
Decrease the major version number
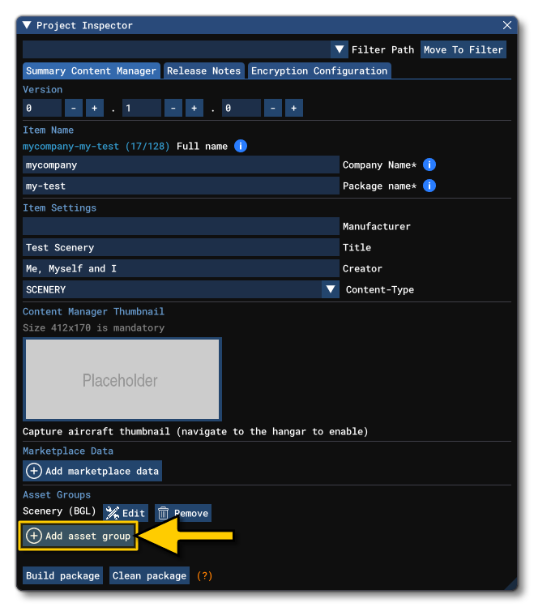coord(74,108)
